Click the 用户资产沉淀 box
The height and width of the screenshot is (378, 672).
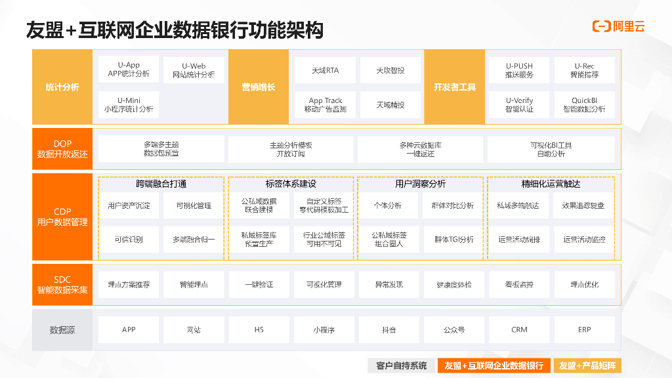point(129,205)
